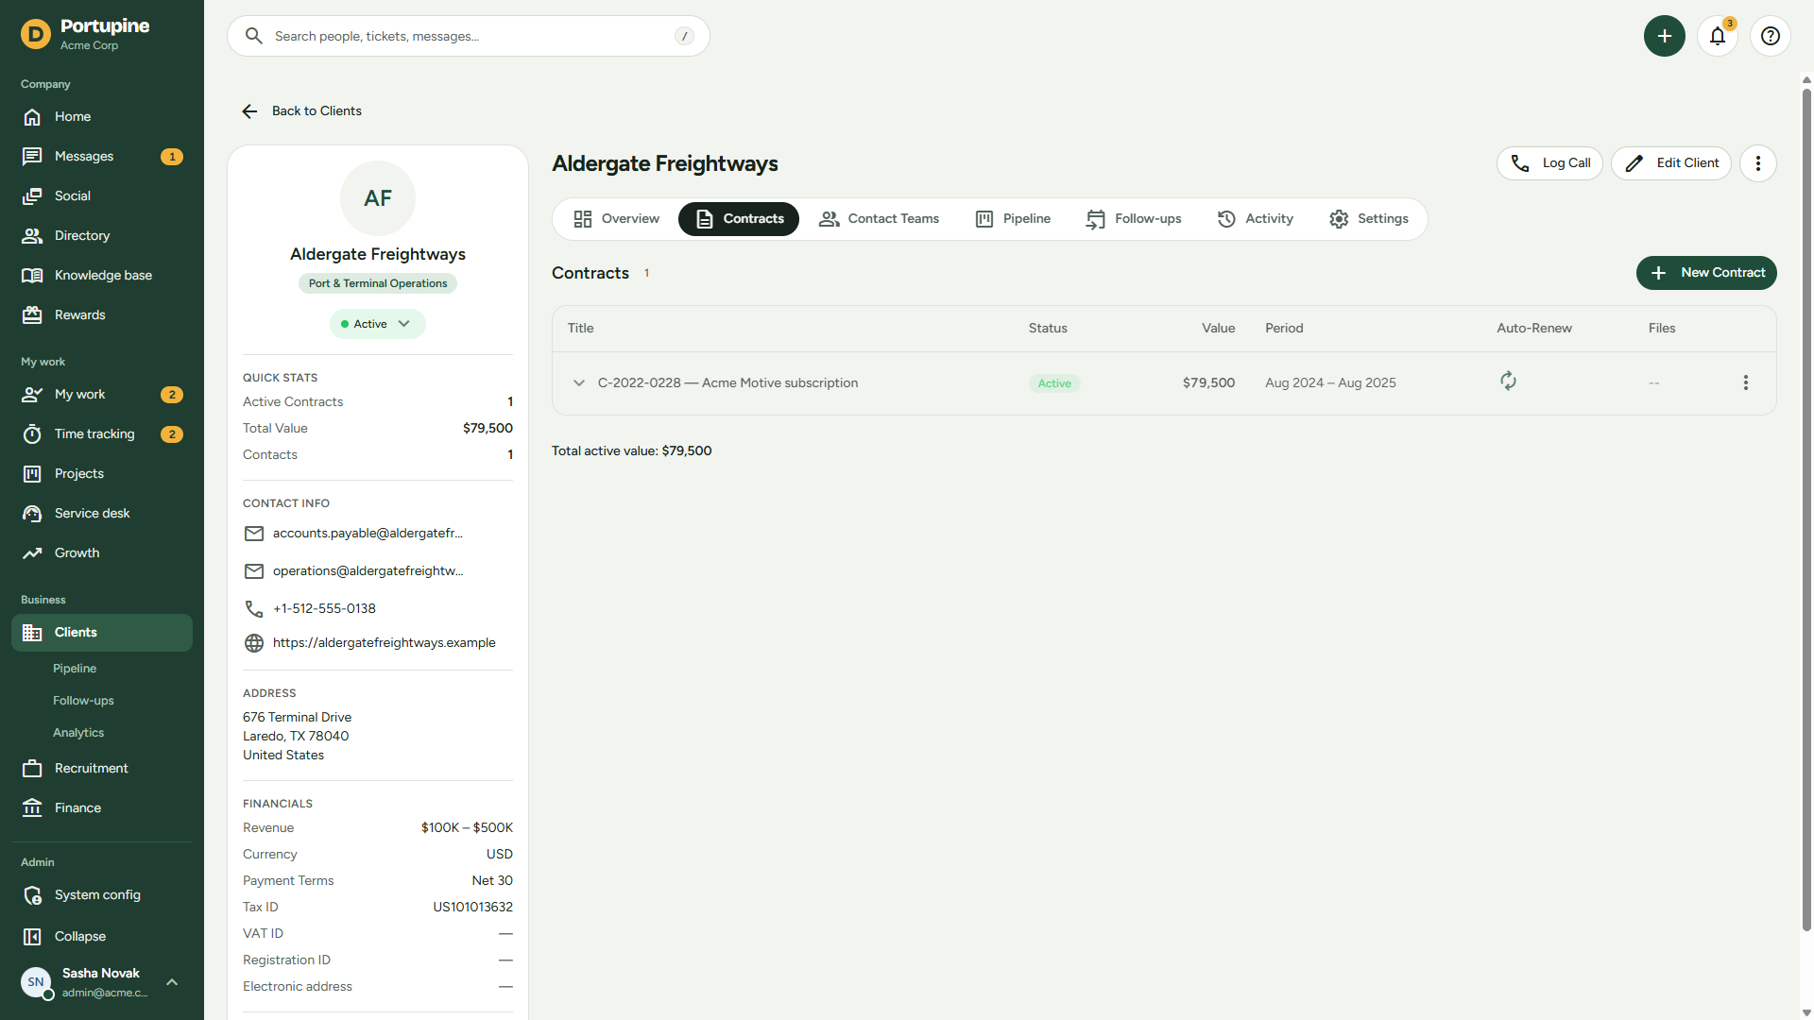Image resolution: width=1814 pixels, height=1020 pixels.
Task: Open System config
Action: click(x=102, y=895)
